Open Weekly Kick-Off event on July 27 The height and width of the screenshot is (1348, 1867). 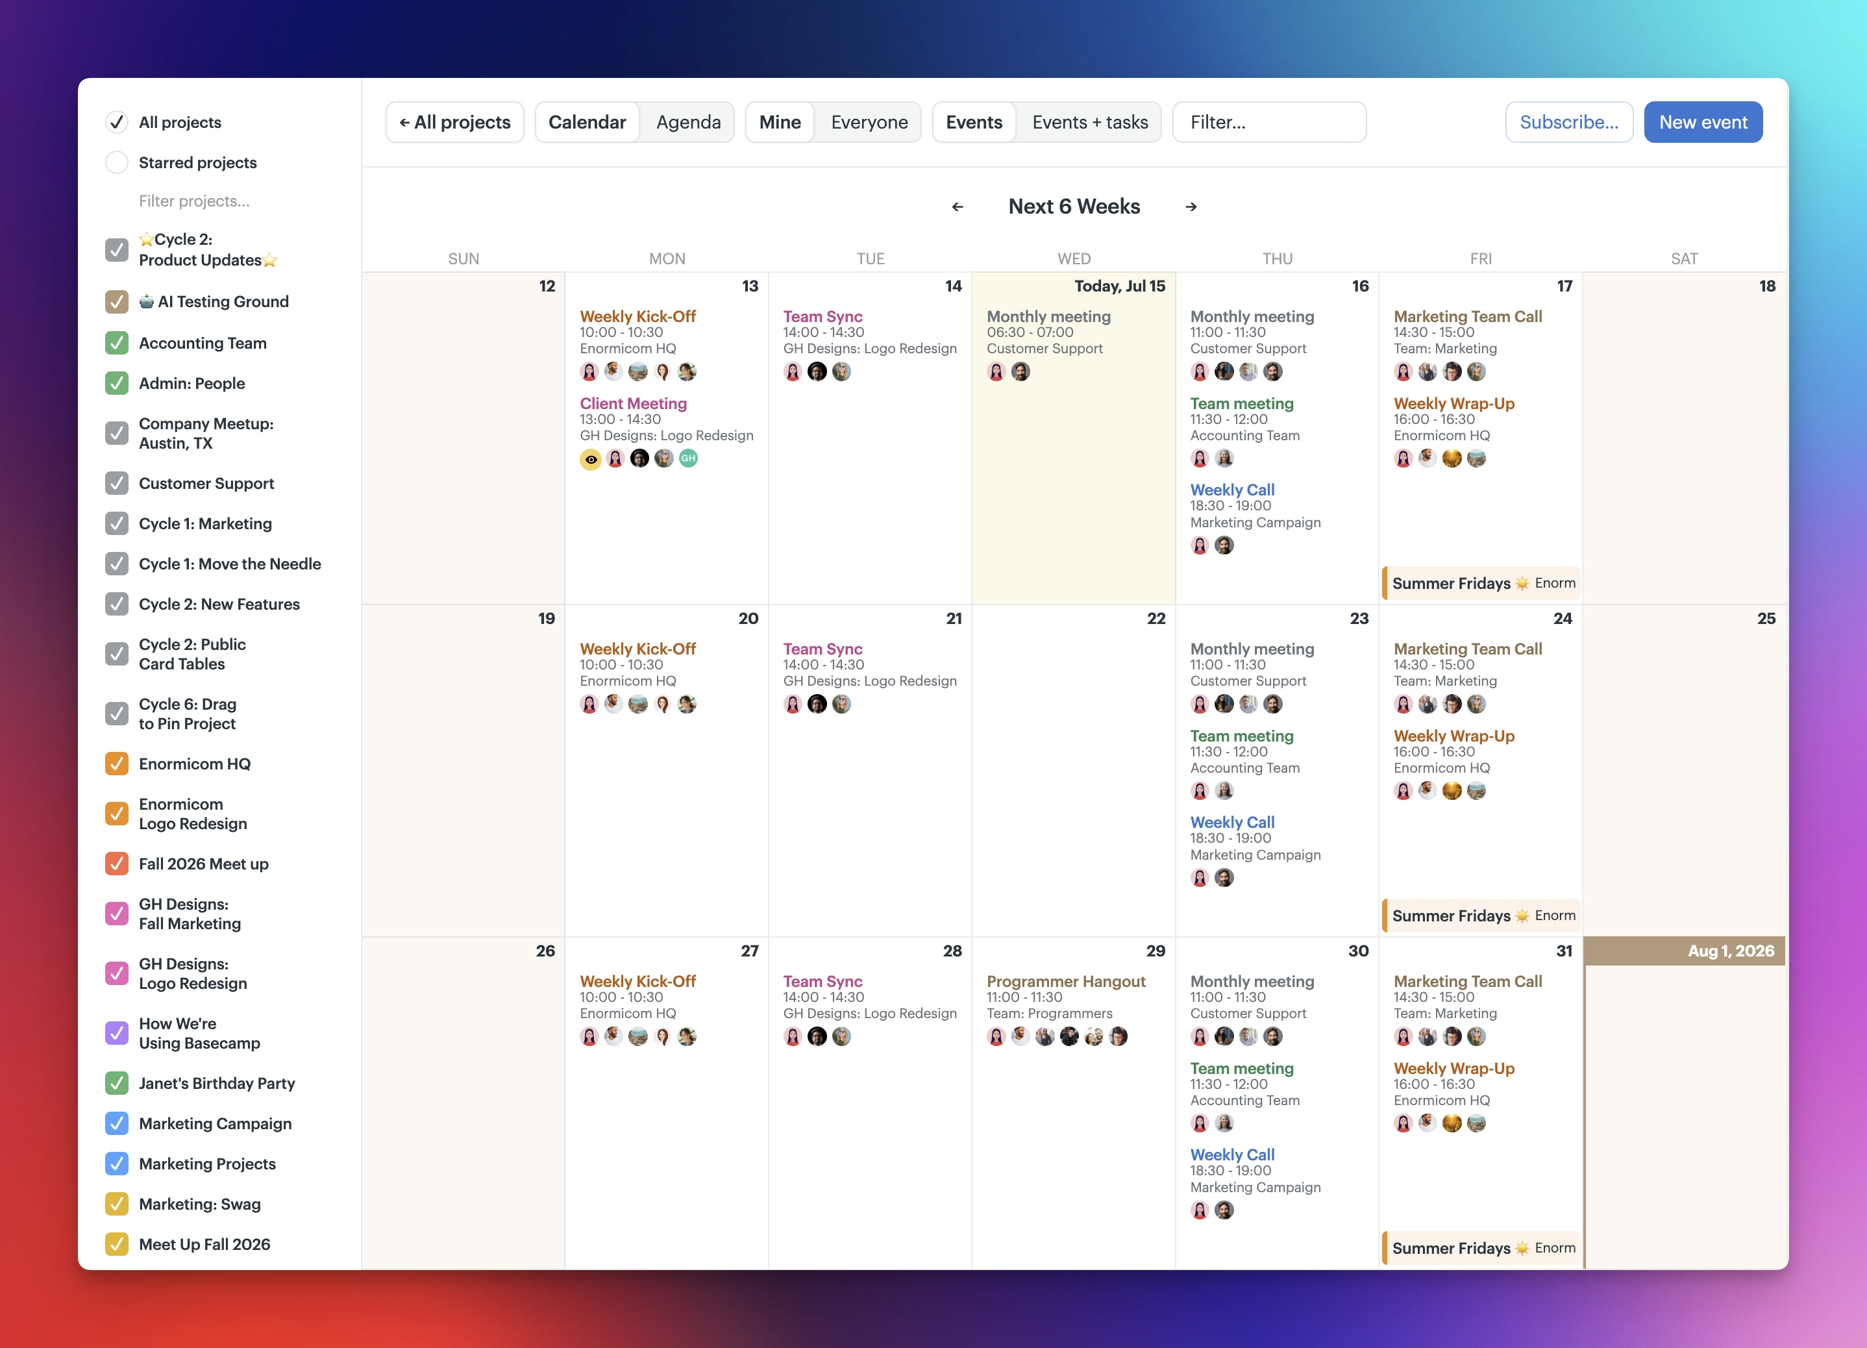pos(638,982)
